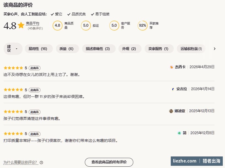Filter reviews by 外观 (2)
The width and height of the screenshot is (225, 168).
coord(130,49)
